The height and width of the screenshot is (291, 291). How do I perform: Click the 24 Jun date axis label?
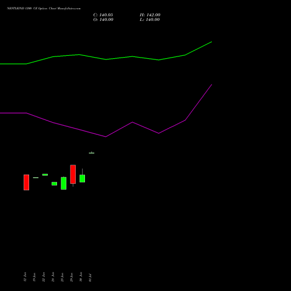[x=53, y=277]
